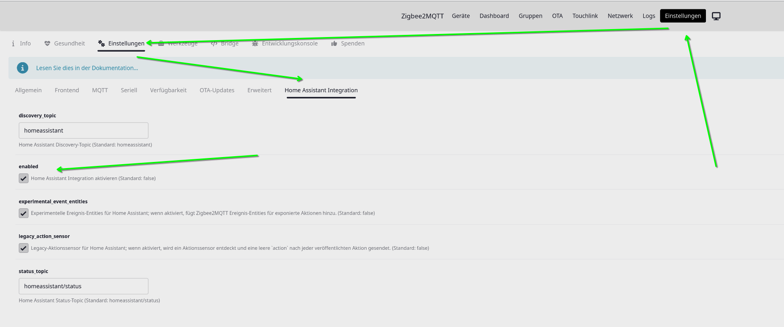Viewport: 784px width, 327px height.
Task: Uncheck experimental_event_entities checkbox
Action: [x=24, y=213]
